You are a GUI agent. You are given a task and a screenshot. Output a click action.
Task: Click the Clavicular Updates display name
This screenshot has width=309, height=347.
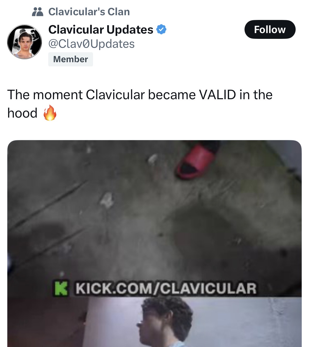(x=101, y=29)
